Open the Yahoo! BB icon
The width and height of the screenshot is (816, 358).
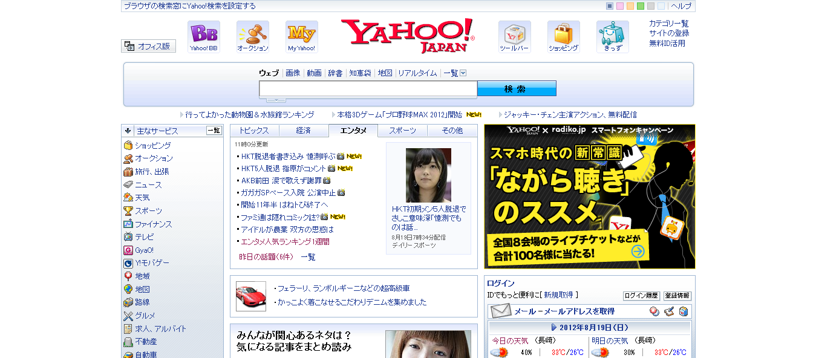[x=204, y=37]
